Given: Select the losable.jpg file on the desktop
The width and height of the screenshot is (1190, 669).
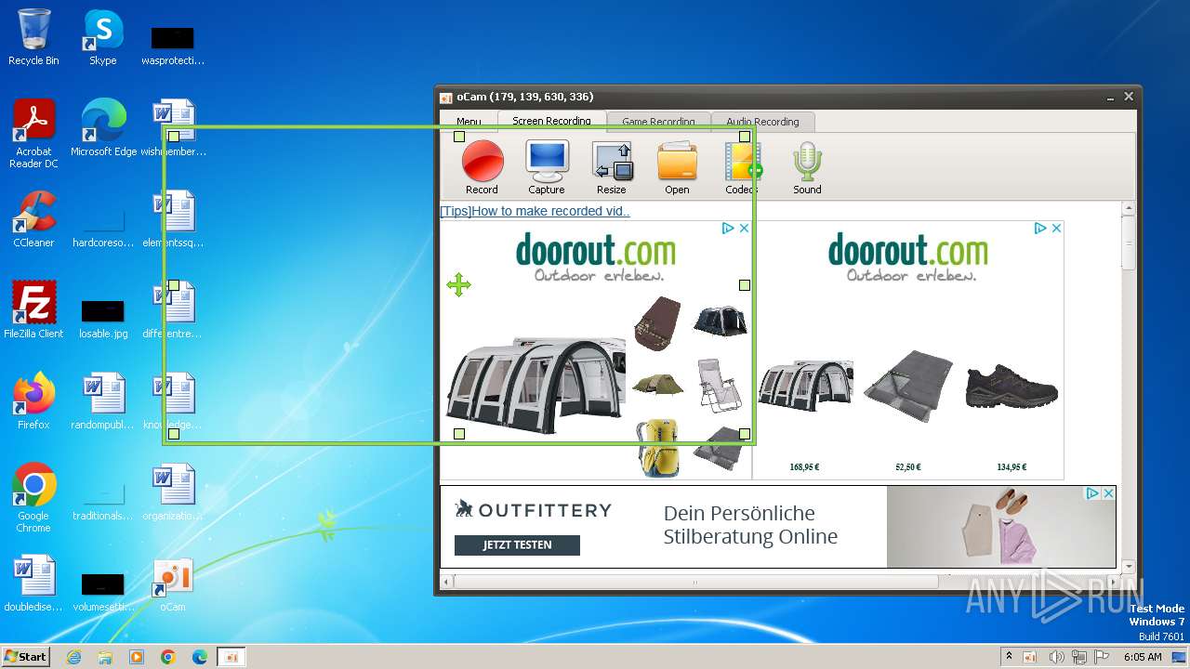Looking at the screenshot, I should click(x=103, y=317).
